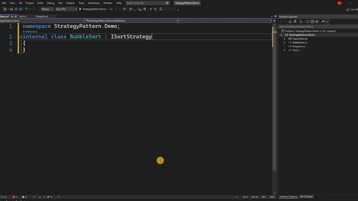The height and width of the screenshot is (201, 358).
Task: Click the ISortStrategy identifier in code
Action: tap(131, 37)
